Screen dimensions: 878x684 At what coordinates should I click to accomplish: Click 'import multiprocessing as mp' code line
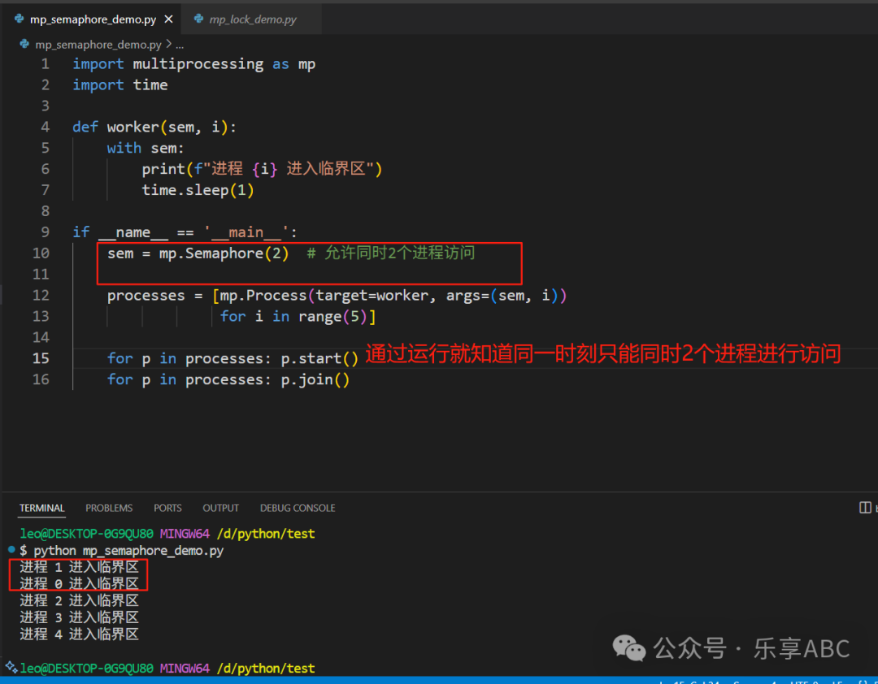pos(193,64)
